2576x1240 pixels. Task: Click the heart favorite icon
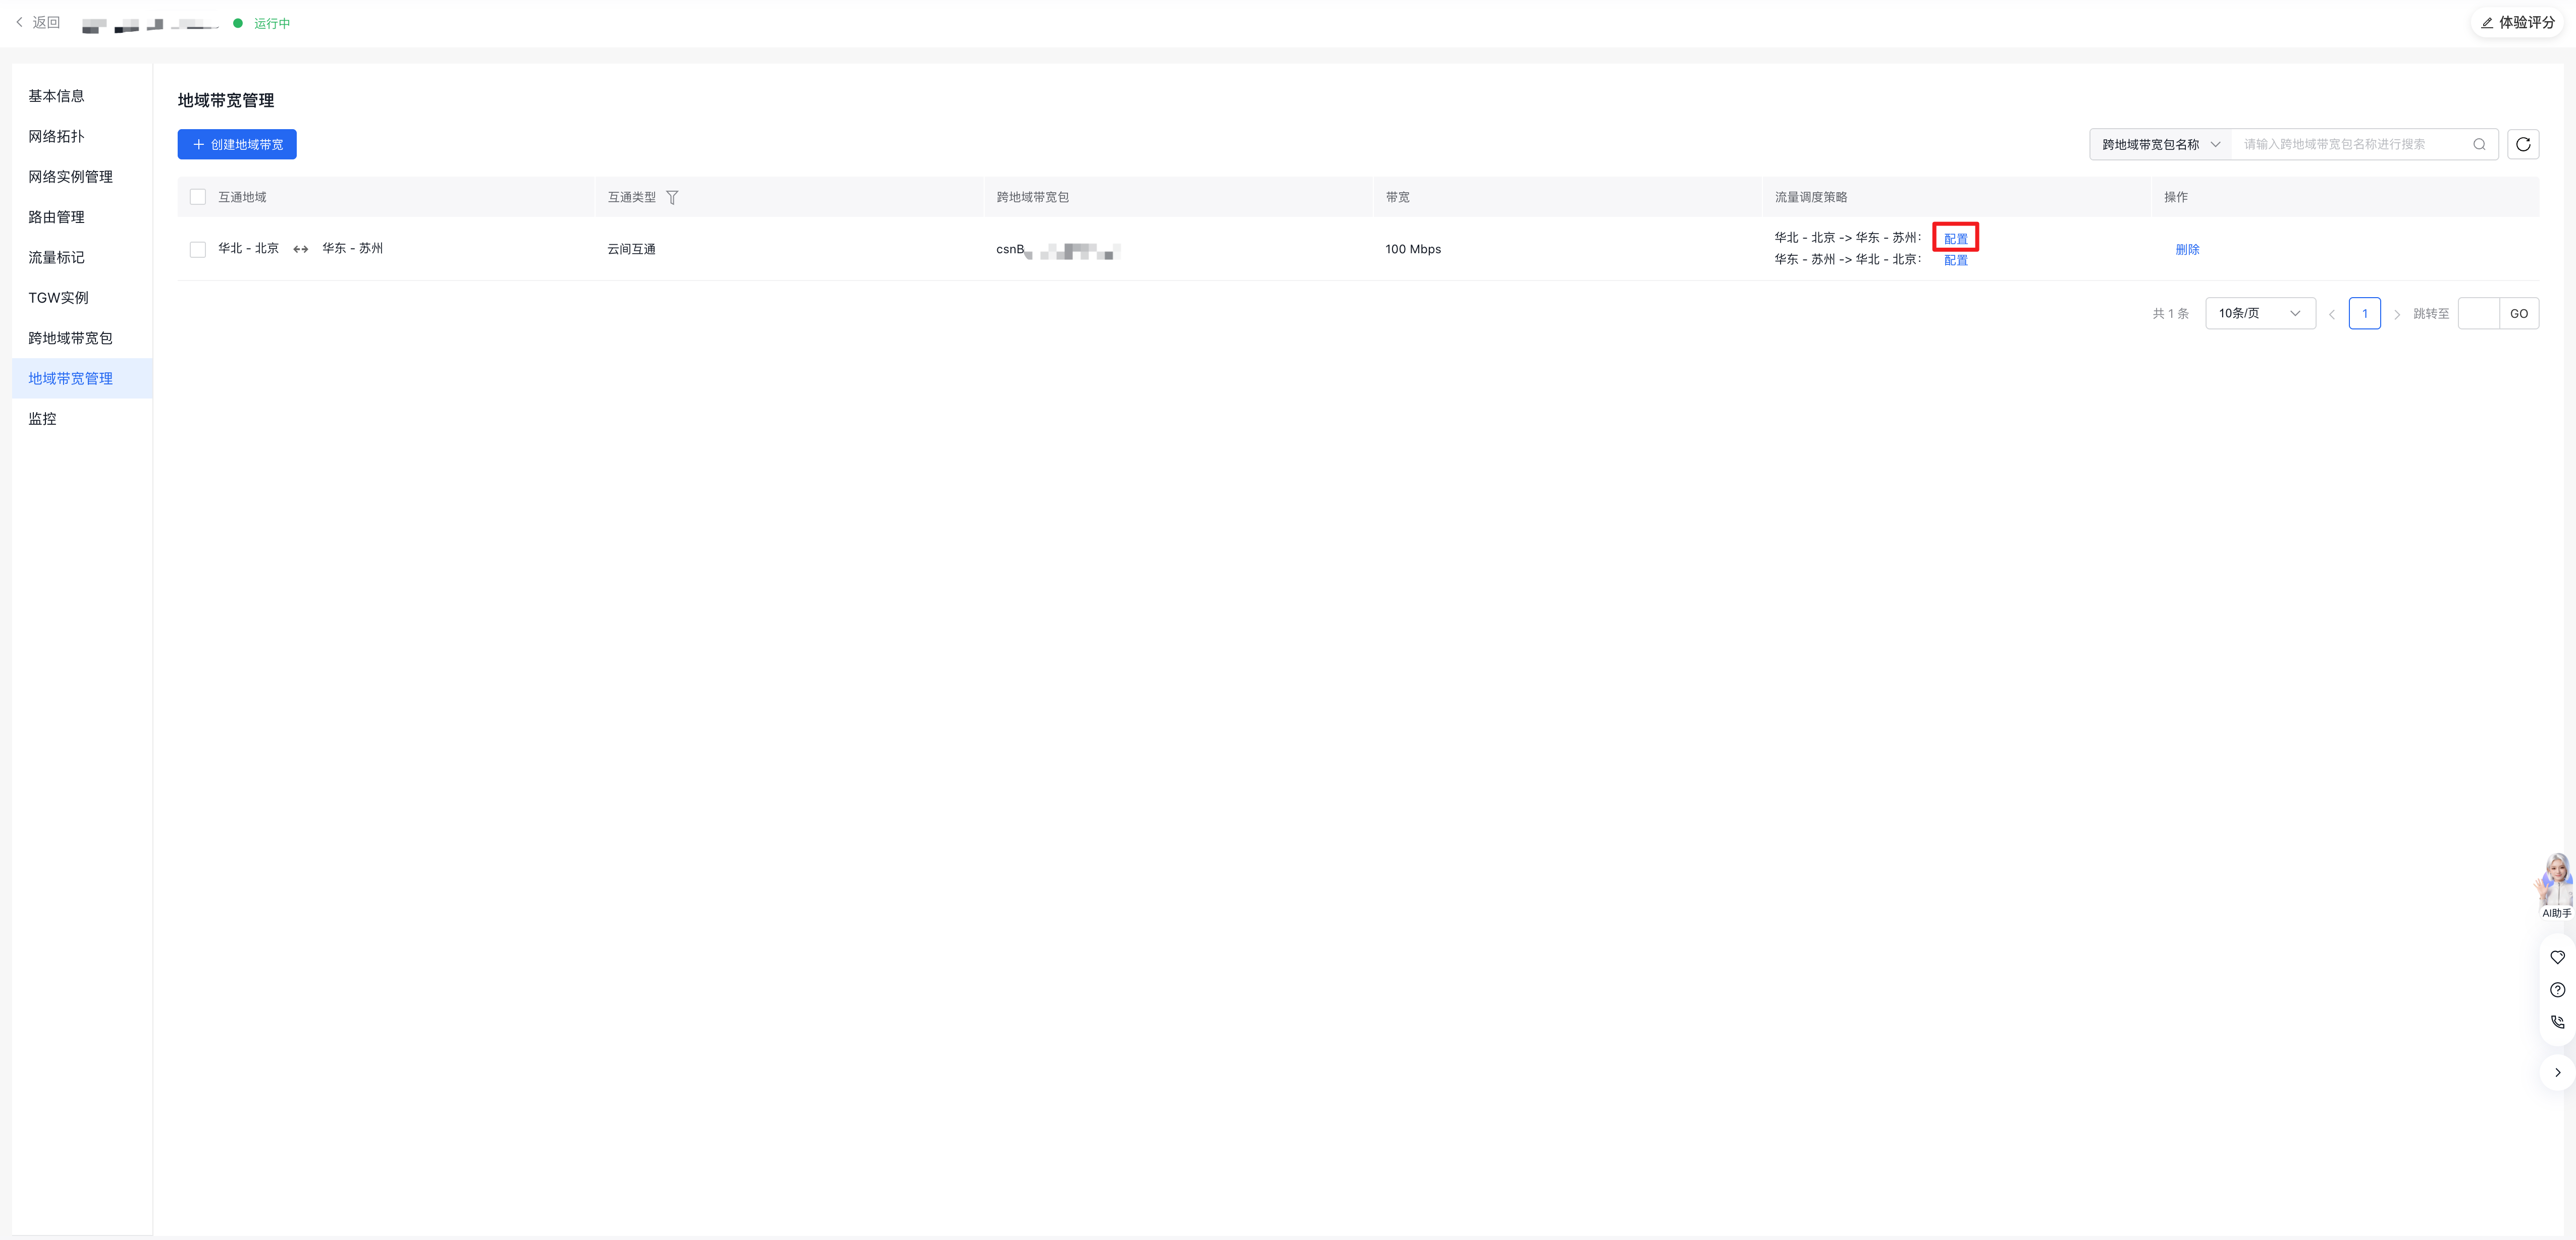[2557, 957]
